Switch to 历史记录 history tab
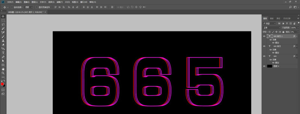The image size is (300, 114). click(286, 18)
